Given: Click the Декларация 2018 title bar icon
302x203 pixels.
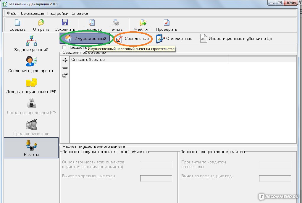Looking at the screenshot, I should click(x=4, y=4).
